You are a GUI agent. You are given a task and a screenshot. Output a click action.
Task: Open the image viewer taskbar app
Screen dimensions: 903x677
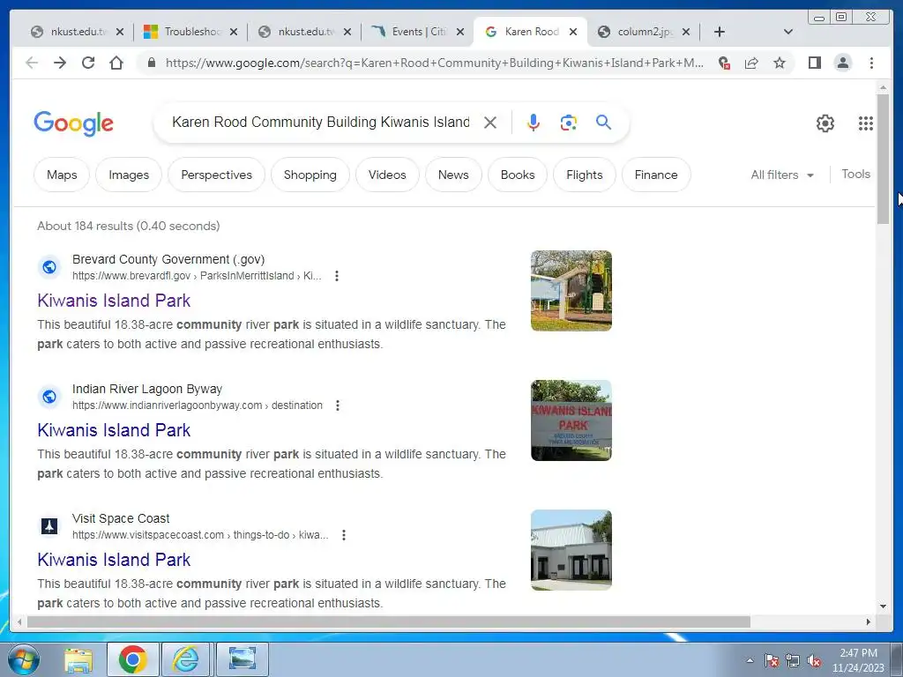tap(243, 659)
